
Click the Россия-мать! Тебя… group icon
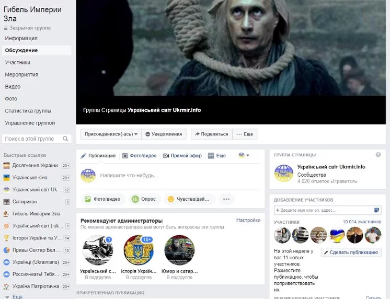[x=6, y=274]
